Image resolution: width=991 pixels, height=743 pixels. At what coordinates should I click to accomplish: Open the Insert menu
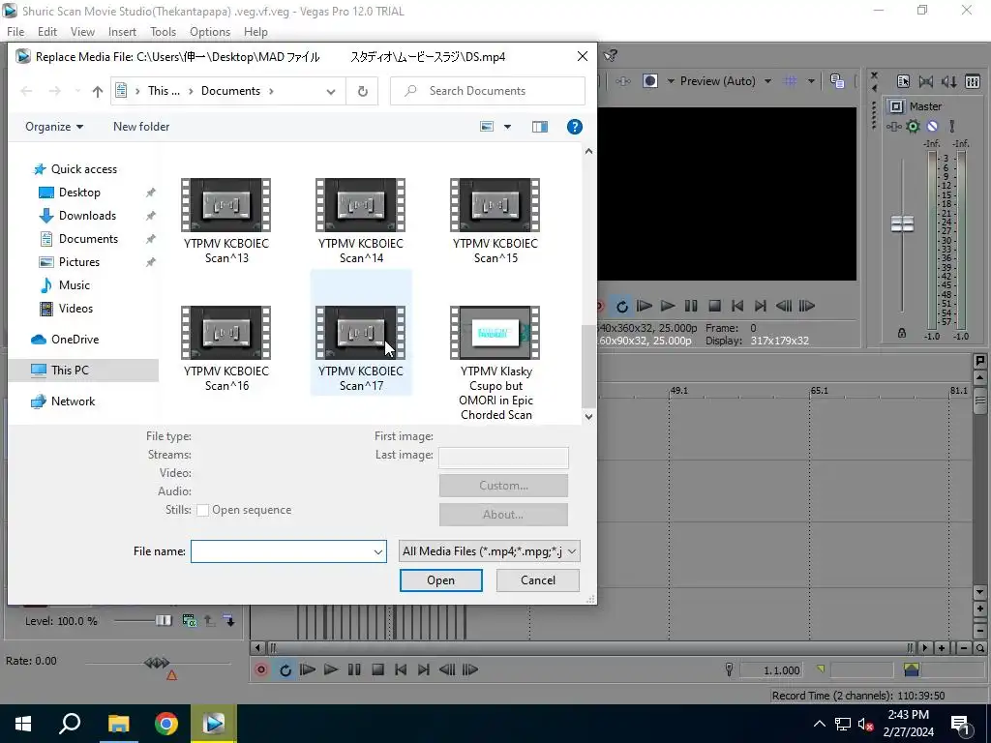click(x=122, y=32)
